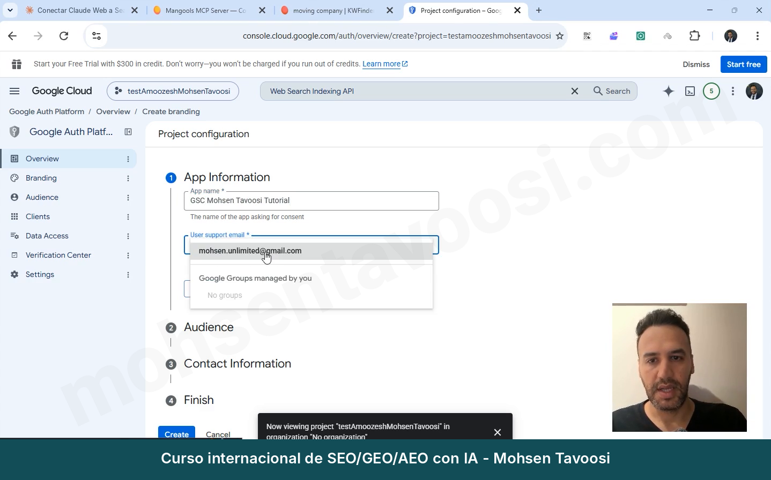
Task: Open Branding in the sidebar
Action: tap(41, 178)
